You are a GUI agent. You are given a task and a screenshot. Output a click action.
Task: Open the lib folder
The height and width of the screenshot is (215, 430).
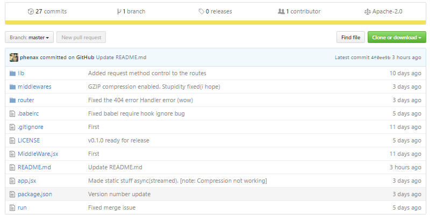coord(21,73)
